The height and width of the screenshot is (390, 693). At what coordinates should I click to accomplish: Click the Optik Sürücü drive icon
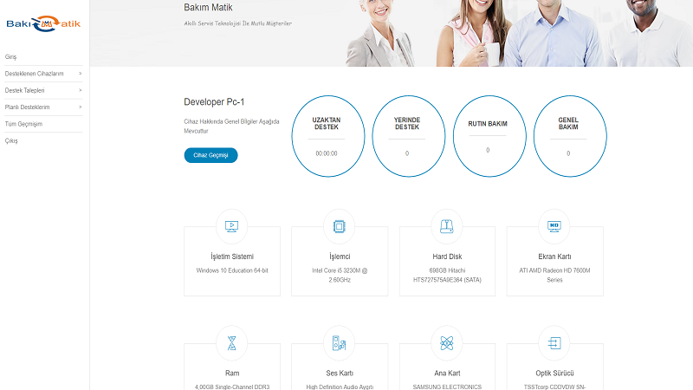(554, 343)
